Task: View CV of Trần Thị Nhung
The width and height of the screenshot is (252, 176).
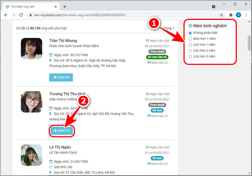Action: (x=61, y=77)
